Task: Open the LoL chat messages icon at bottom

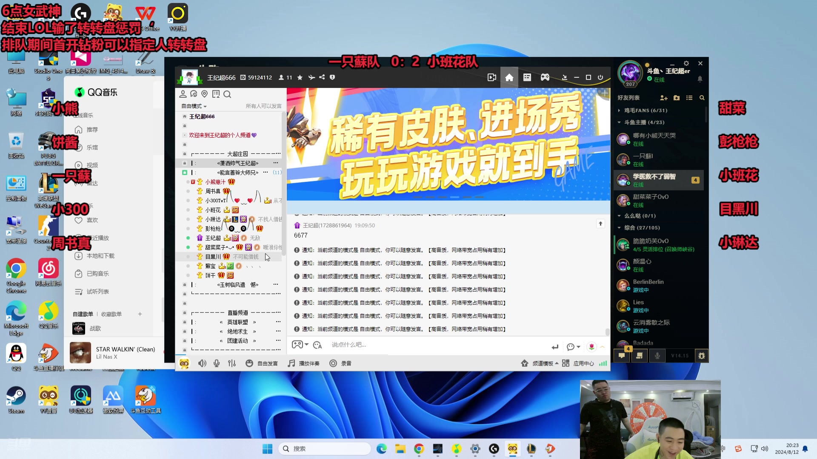Action: click(x=622, y=356)
